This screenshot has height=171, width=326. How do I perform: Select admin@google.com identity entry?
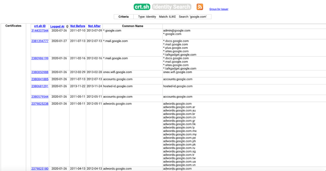coord(177,30)
